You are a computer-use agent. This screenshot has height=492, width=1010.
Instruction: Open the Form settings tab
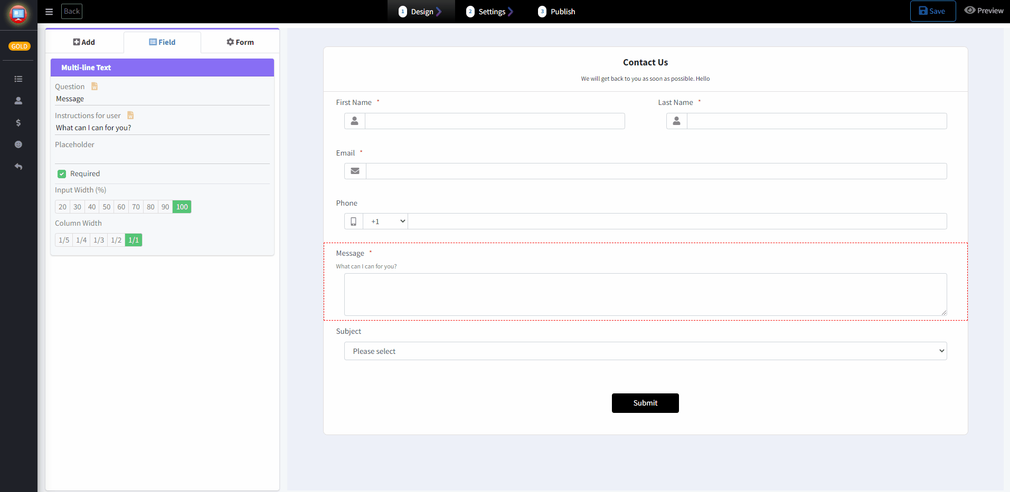point(240,42)
